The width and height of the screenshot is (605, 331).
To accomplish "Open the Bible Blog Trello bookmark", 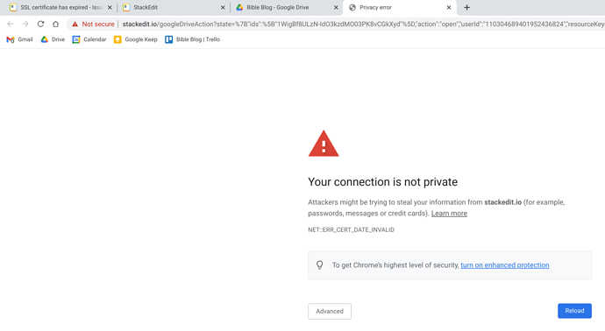I will (x=193, y=39).
